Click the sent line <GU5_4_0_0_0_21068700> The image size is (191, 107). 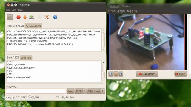[x=21, y=68]
